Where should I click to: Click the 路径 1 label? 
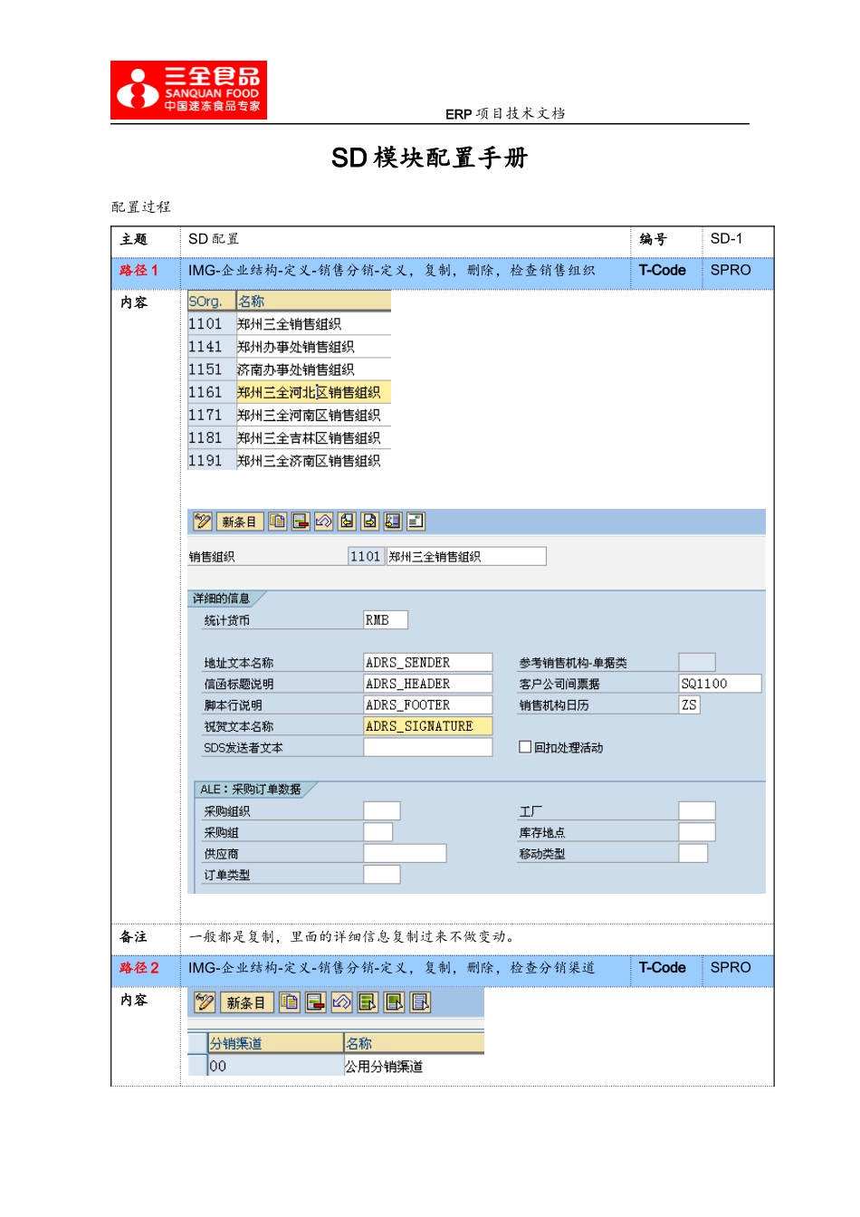(x=139, y=271)
